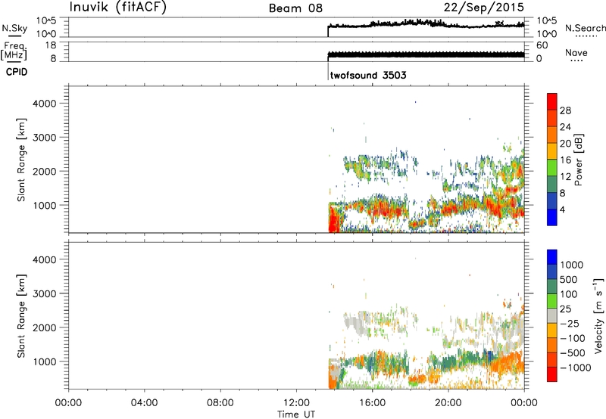Click the '16:00' time tick label

372,402
